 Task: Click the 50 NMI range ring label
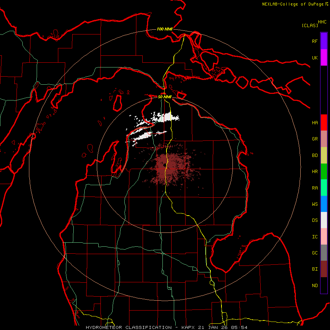pos(165,97)
